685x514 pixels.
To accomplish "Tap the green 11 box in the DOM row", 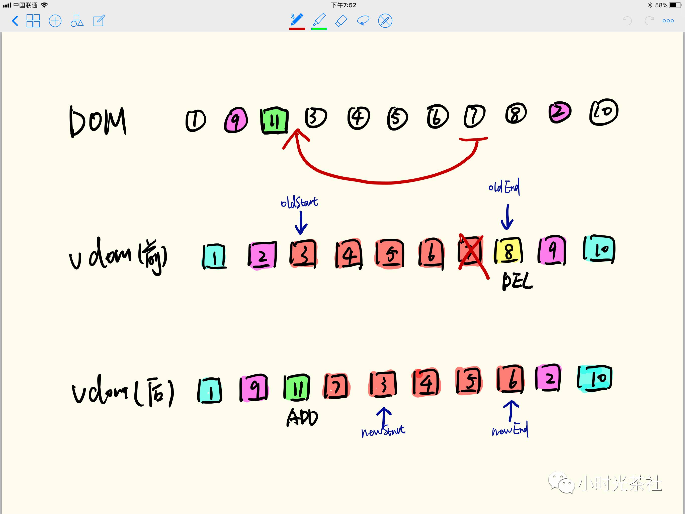I will 274,121.
